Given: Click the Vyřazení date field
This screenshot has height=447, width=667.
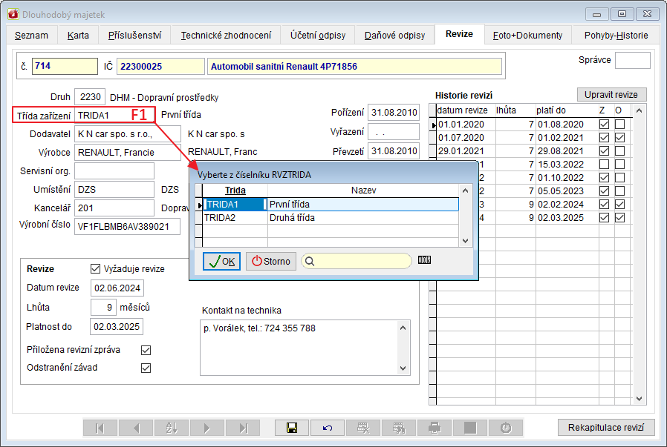Looking at the screenshot, I should [394, 132].
